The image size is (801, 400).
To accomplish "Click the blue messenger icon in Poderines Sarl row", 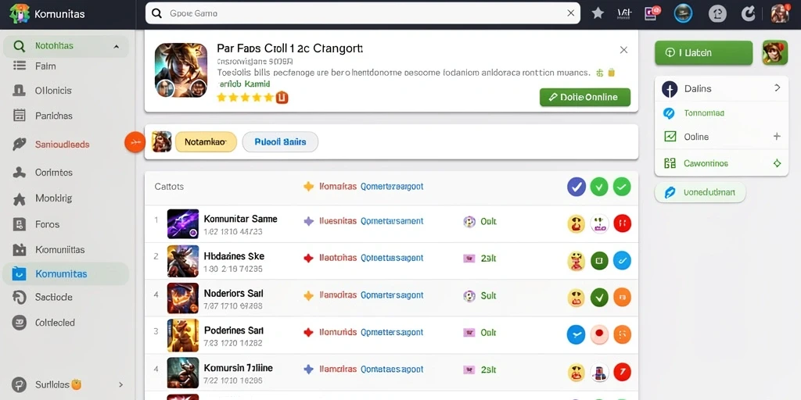I will click(576, 334).
